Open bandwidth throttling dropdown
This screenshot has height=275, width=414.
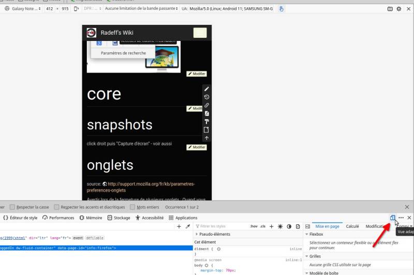click(x=141, y=8)
